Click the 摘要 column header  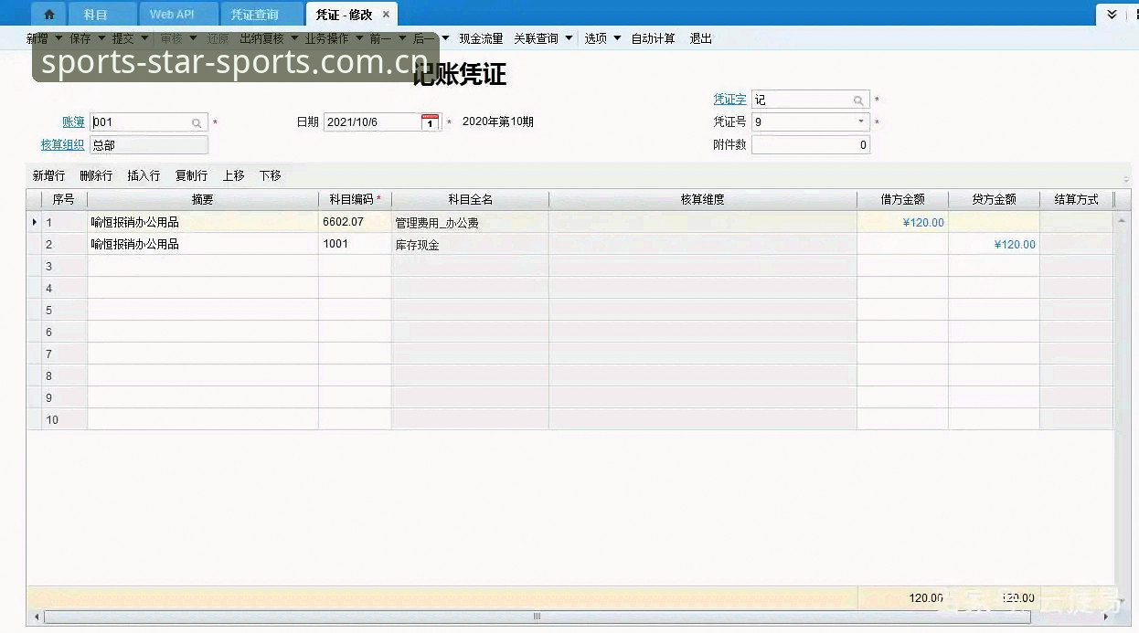click(202, 199)
